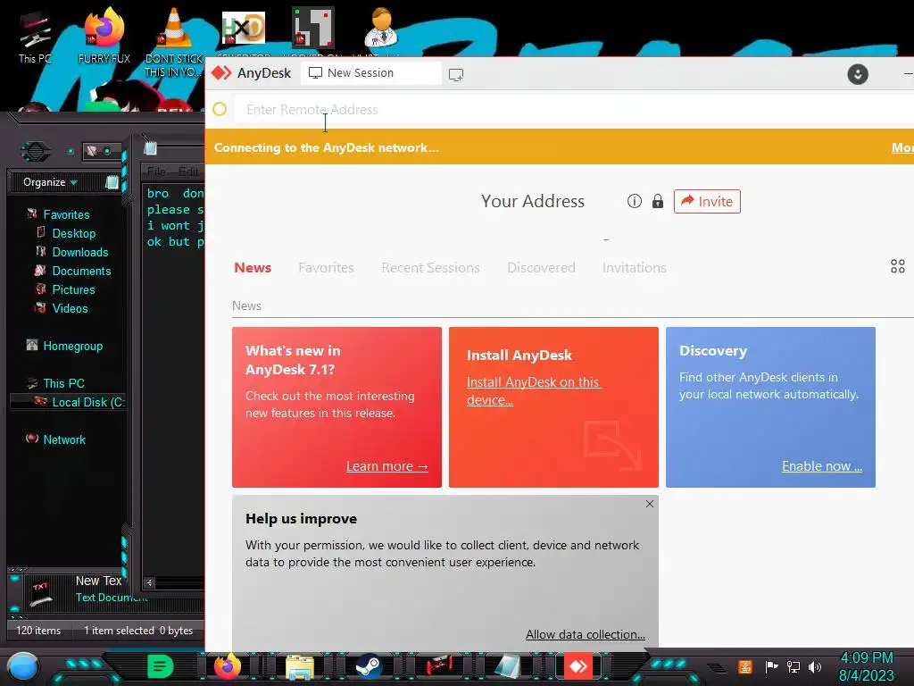This screenshot has width=914, height=686.
Task: Switch to the Discovered tab
Action: point(541,268)
